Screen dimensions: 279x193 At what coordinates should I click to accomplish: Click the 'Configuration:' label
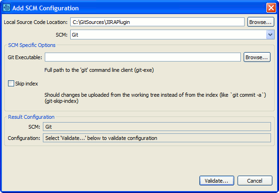[x=24, y=138]
